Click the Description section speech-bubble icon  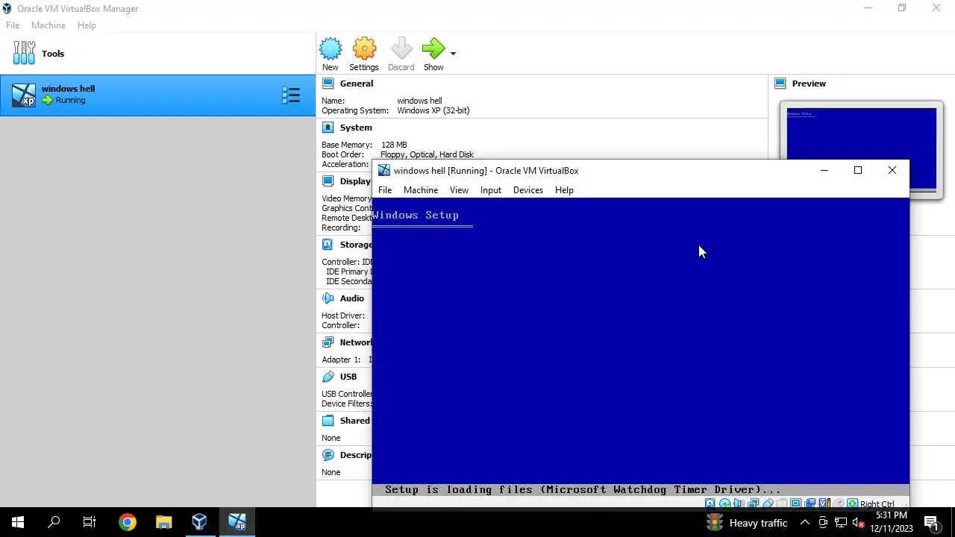[328, 455]
